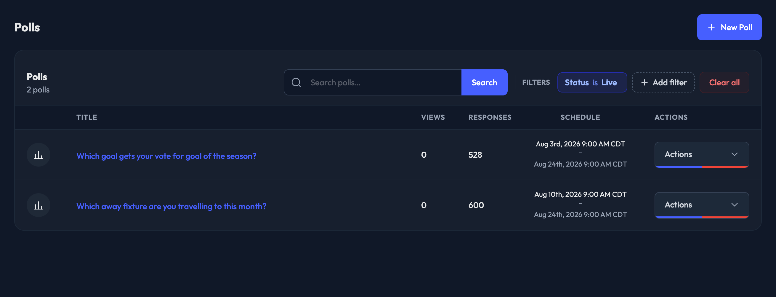The image size is (776, 297).
Task: Click the New Poll button
Action: click(729, 27)
